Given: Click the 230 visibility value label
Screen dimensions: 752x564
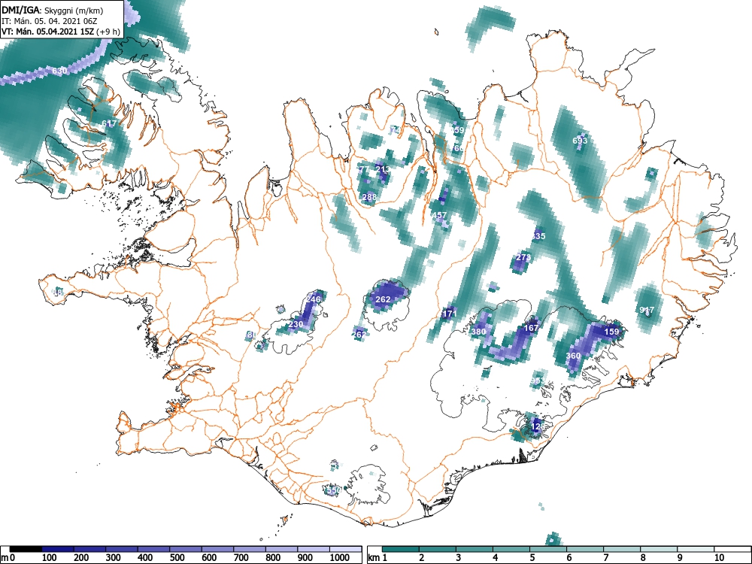Looking at the screenshot, I should (296, 325).
